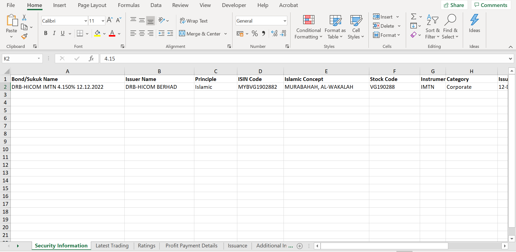Expand the Fill Color dropdown arrow
The image size is (516, 252).
[105, 33]
